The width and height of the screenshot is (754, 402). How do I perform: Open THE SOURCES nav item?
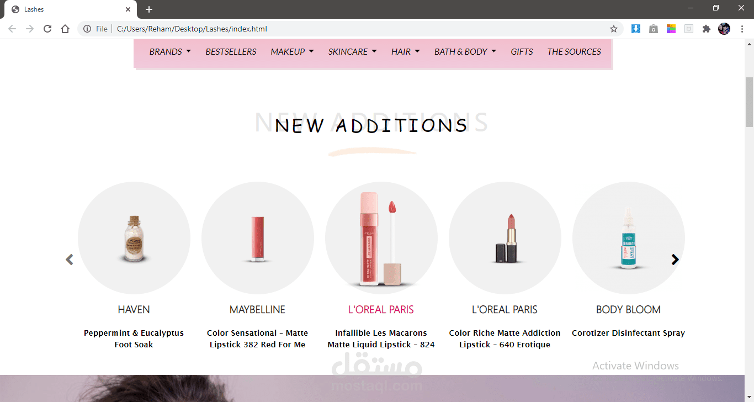[574, 51]
